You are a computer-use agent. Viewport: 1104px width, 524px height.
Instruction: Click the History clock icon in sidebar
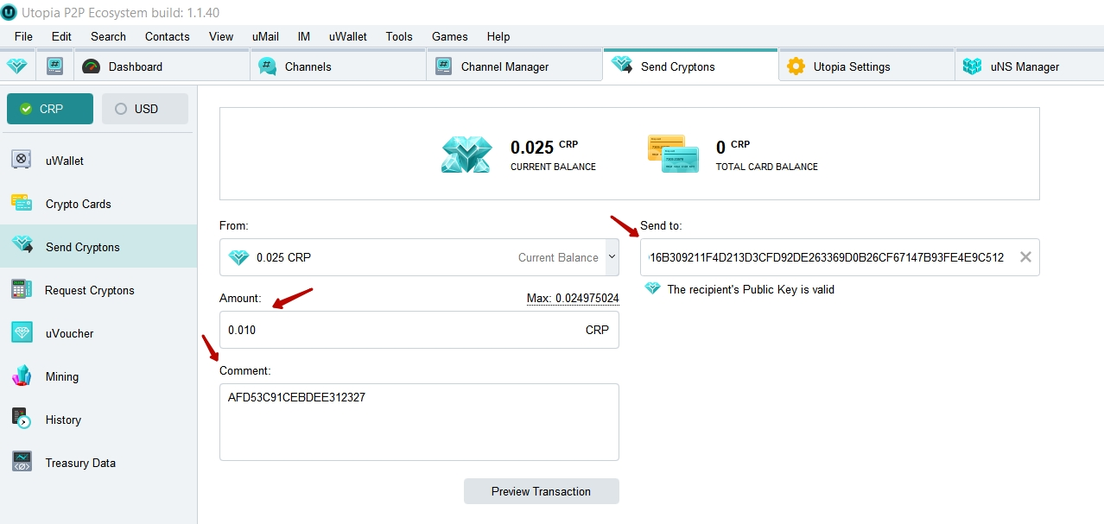click(22, 419)
